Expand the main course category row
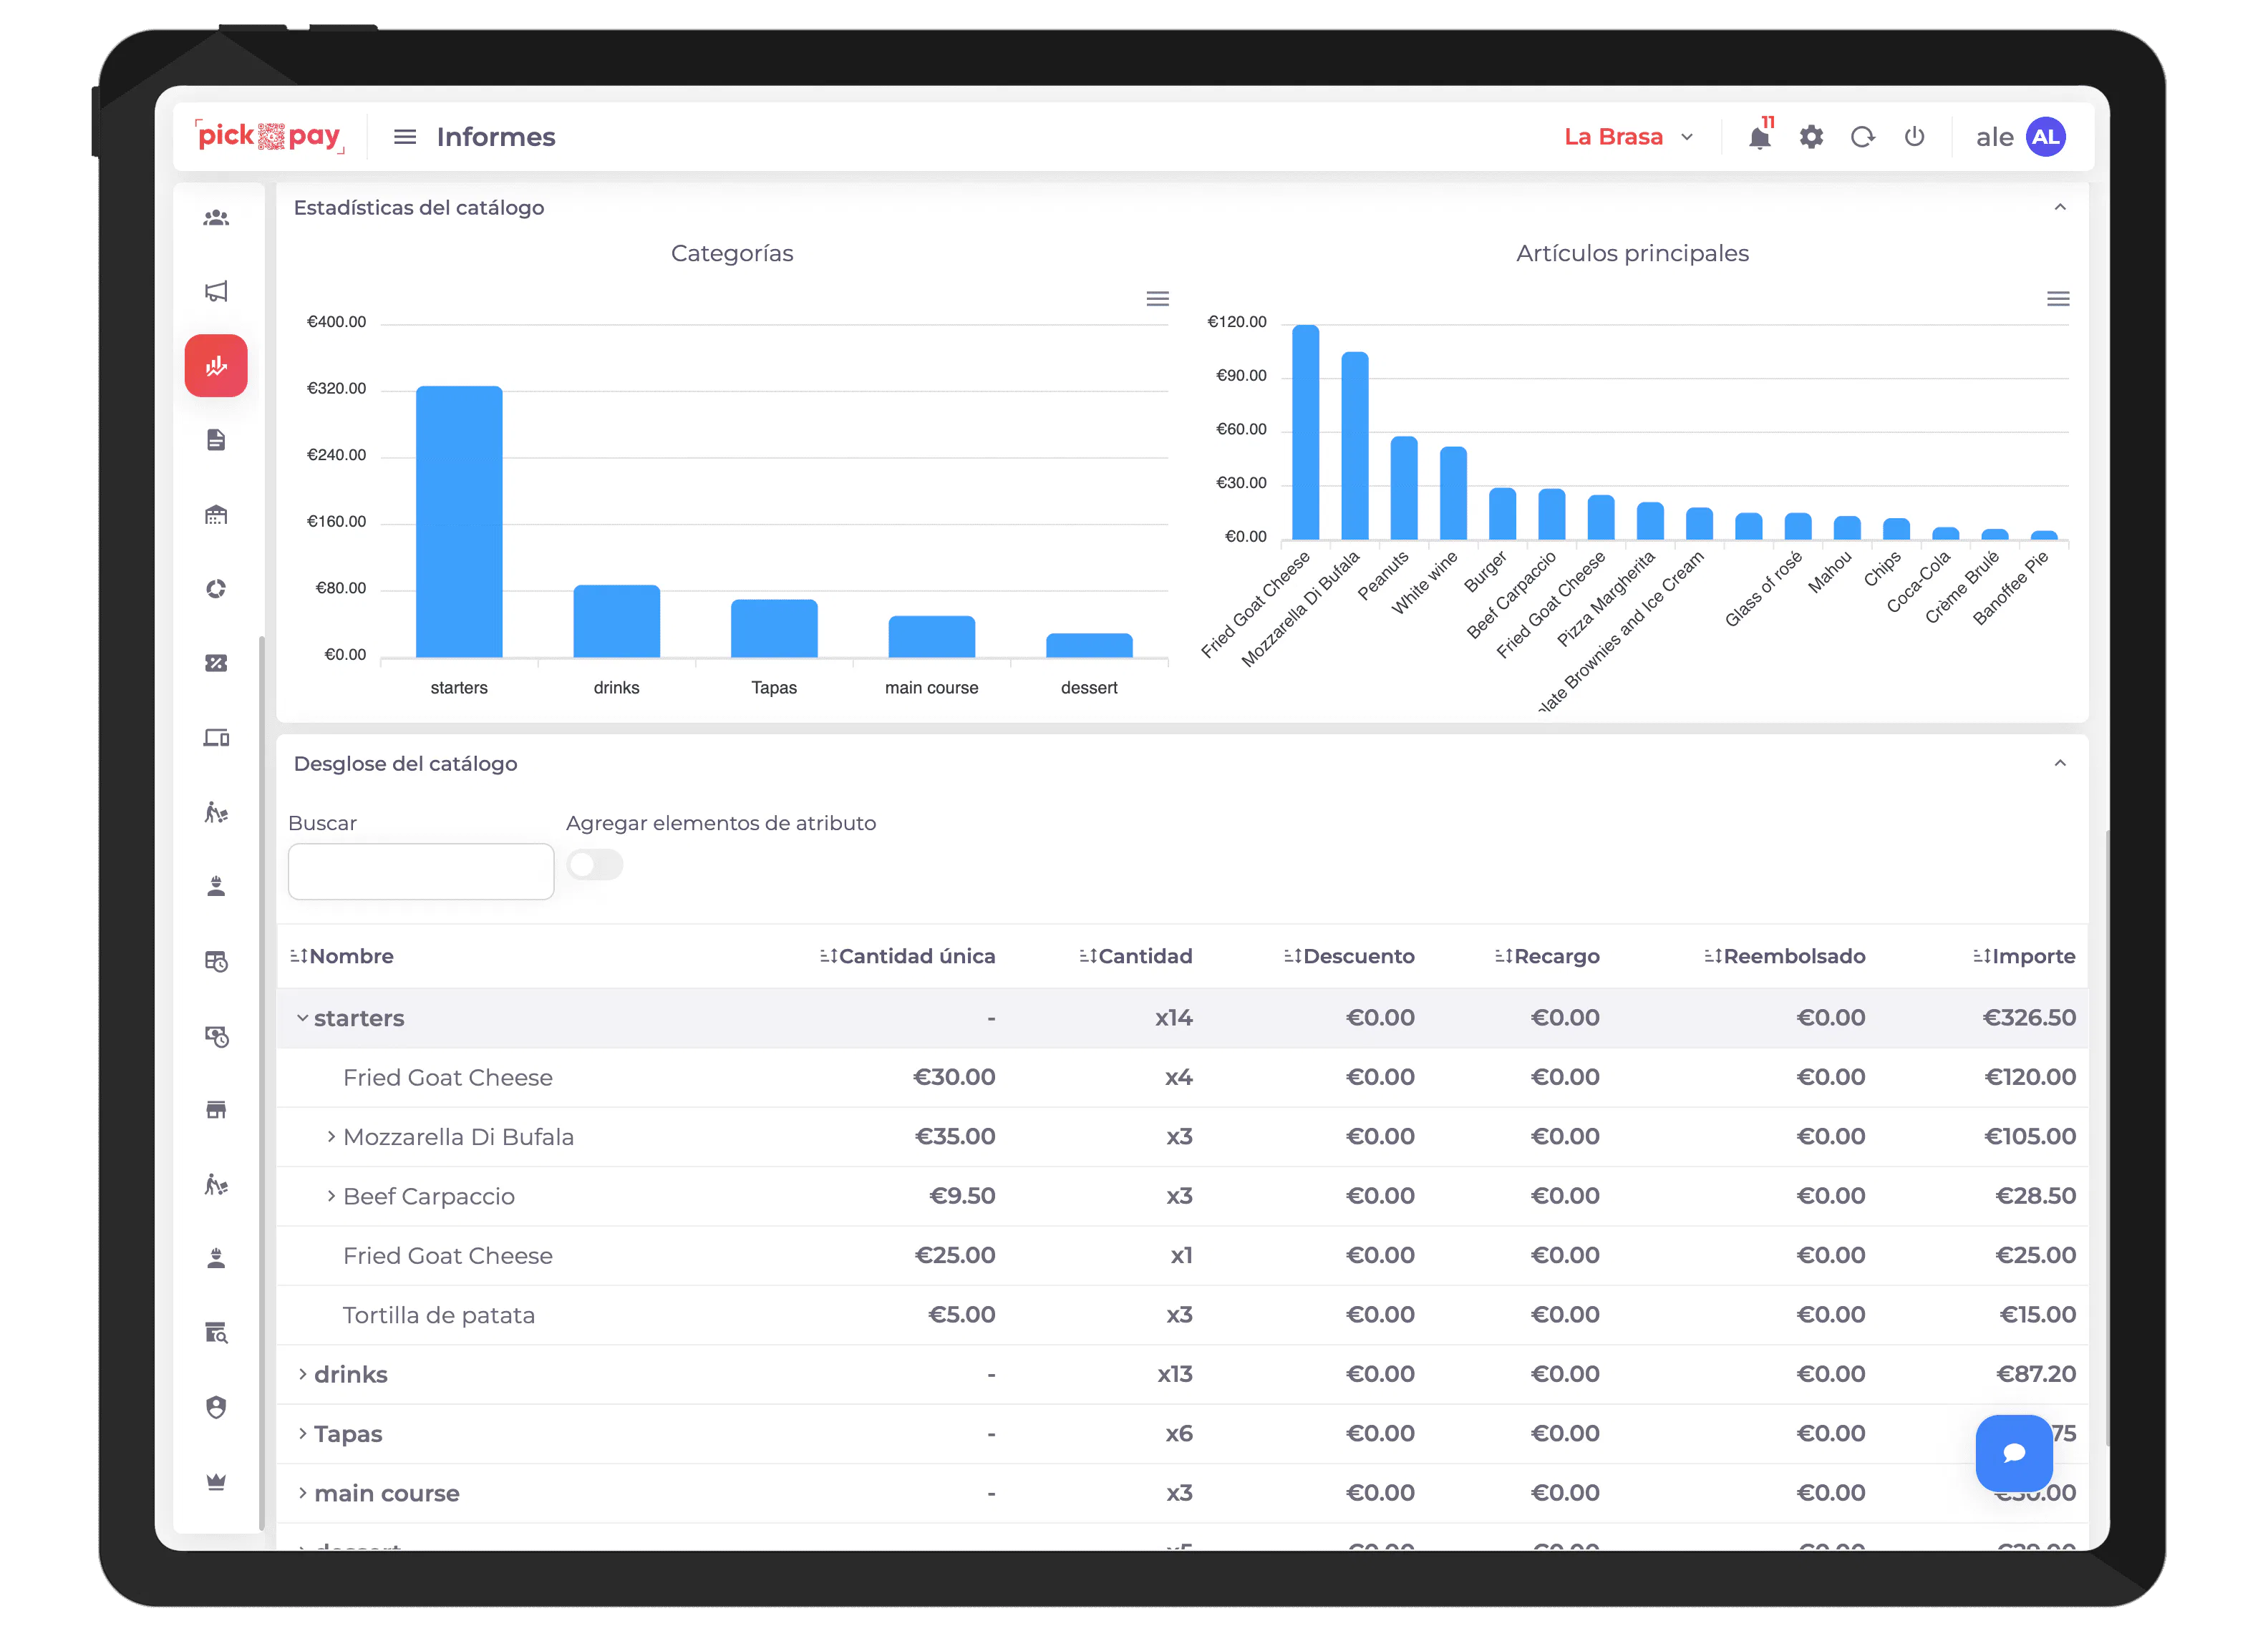This screenshot has height=1636, width=2268. click(x=302, y=1493)
